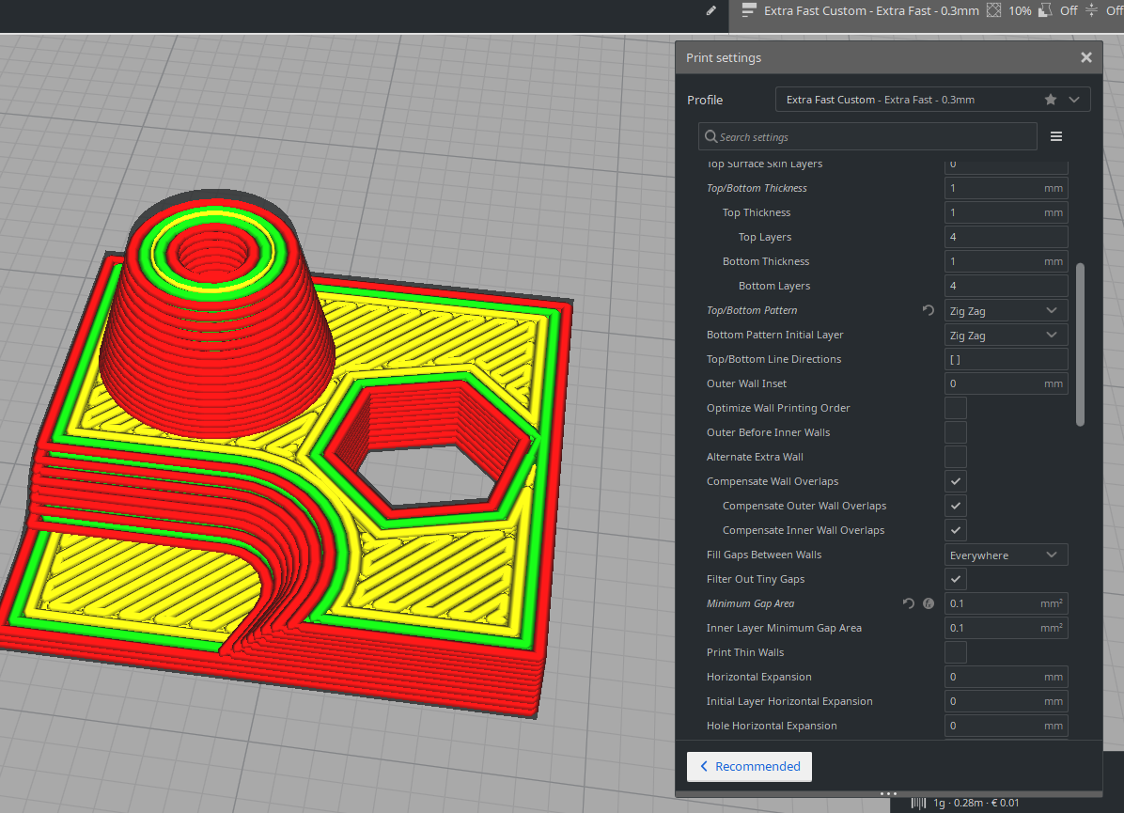
Task: Open the Top/Bottom Pattern dropdown
Action: [x=1006, y=310]
